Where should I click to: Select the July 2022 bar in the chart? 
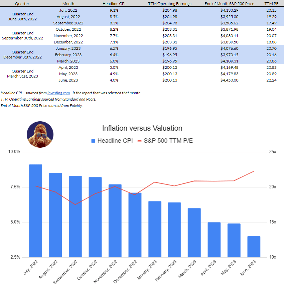coord(36,210)
